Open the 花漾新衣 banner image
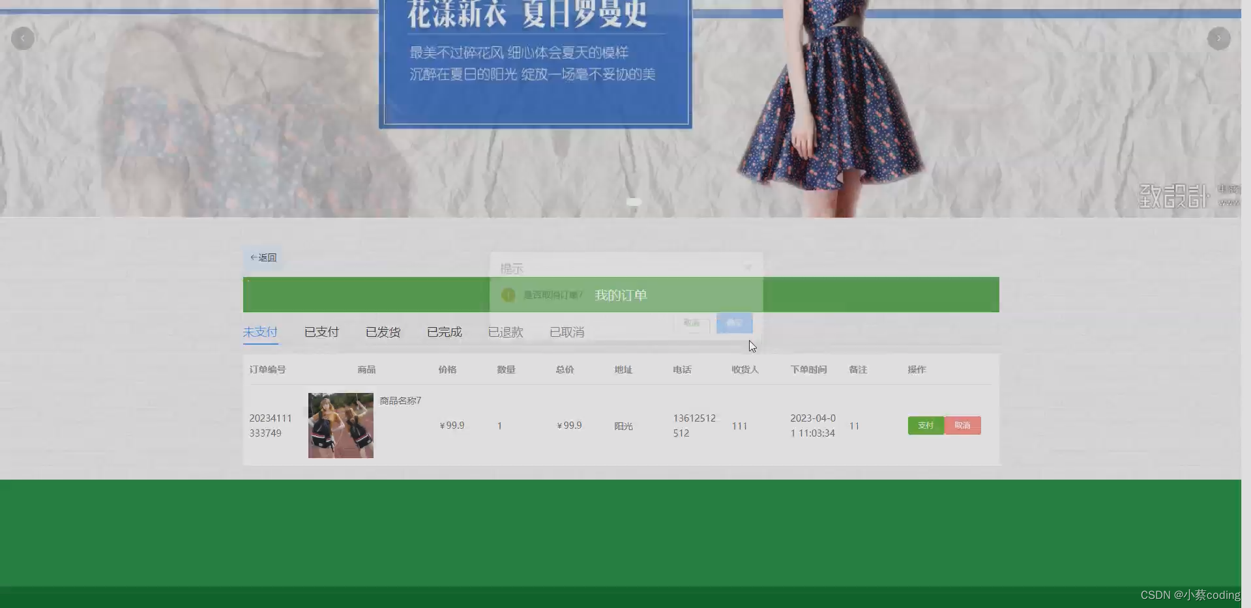The height and width of the screenshot is (608, 1251). click(621, 108)
